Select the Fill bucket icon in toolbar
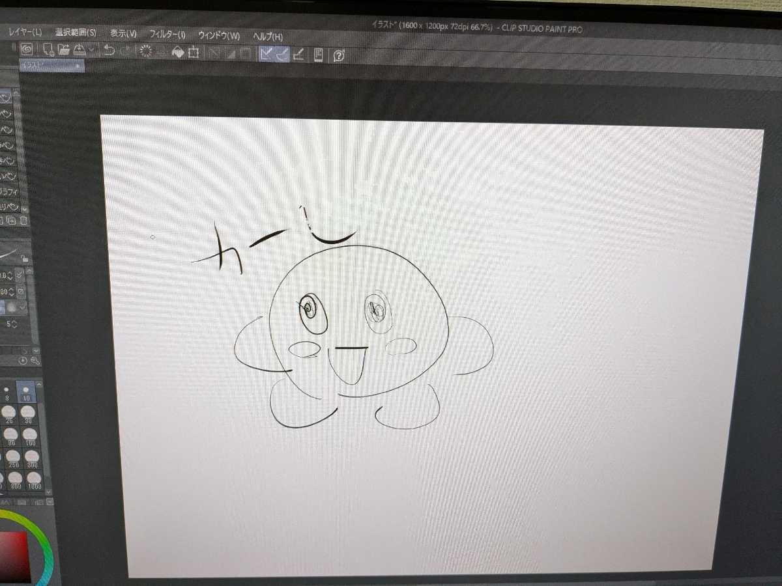 (178, 53)
